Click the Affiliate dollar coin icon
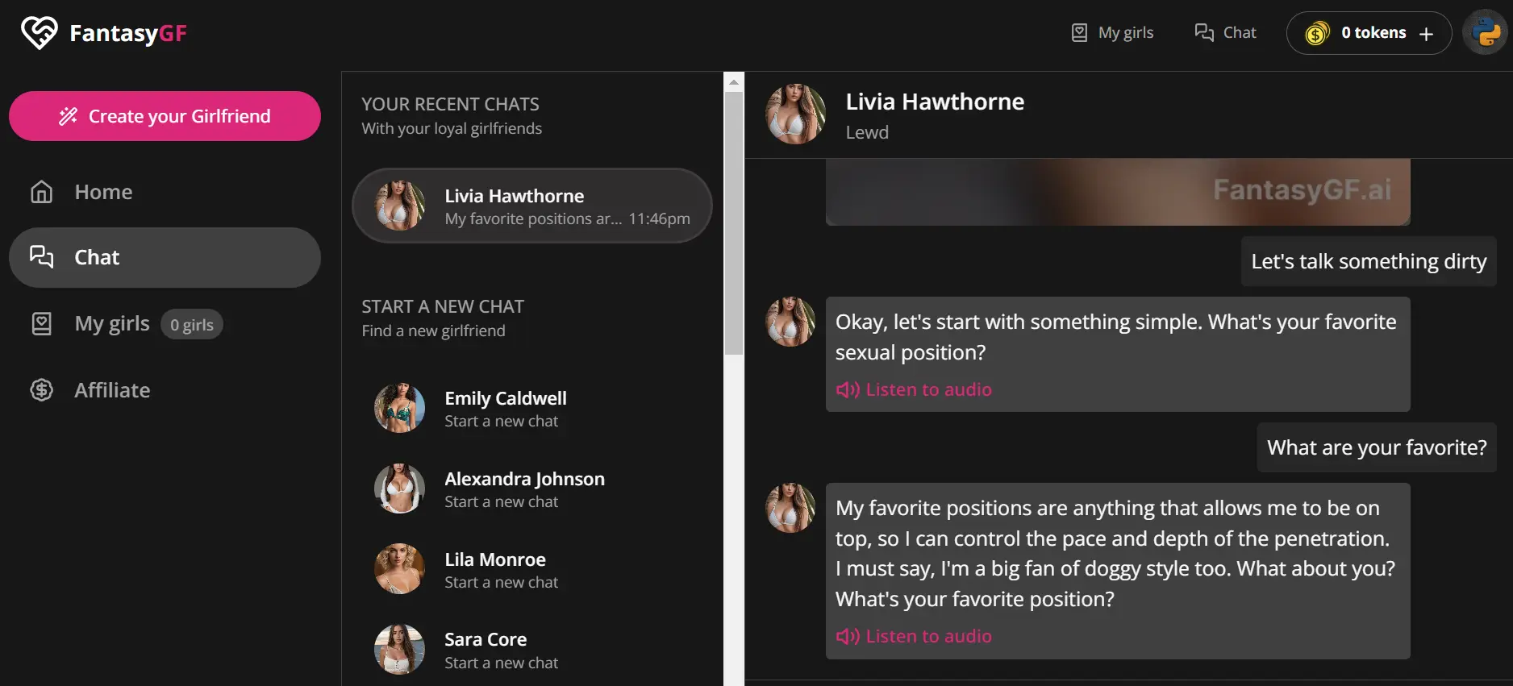The height and width of the screenshot is (686, 1513). [41, 390]
